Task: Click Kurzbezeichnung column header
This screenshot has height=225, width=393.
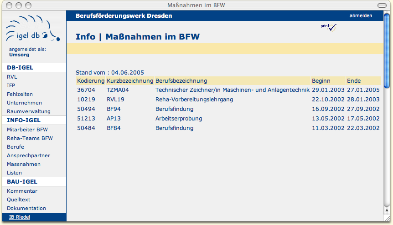Action: (x=130, y=81)
